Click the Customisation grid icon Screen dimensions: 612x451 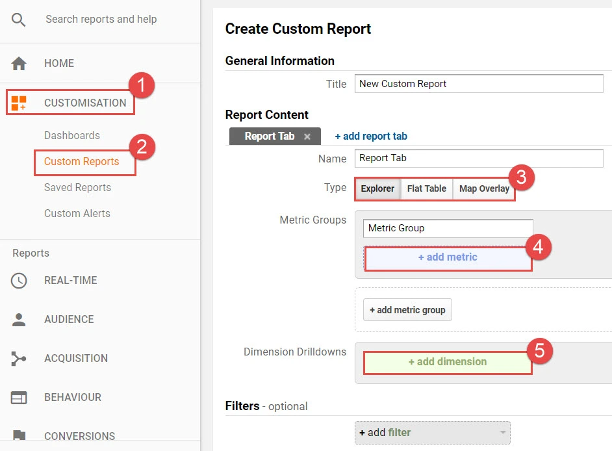click(19, 103)
